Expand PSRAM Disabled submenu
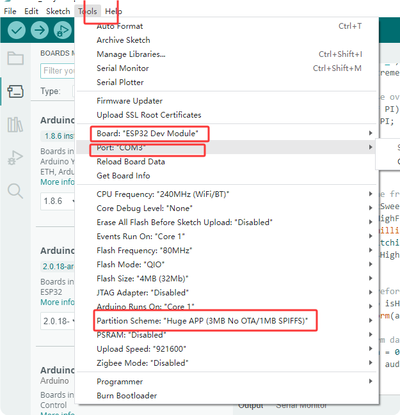 point(227,335)
